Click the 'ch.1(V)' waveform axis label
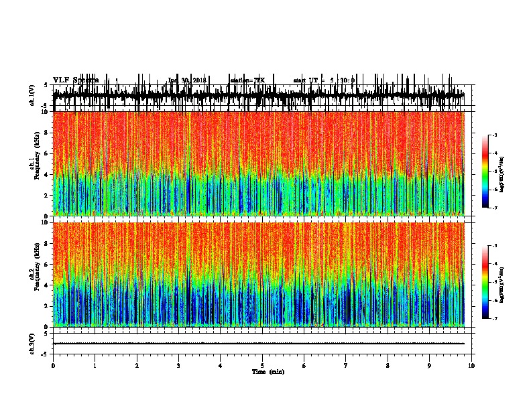531x410 pixels. click(32, 95)
